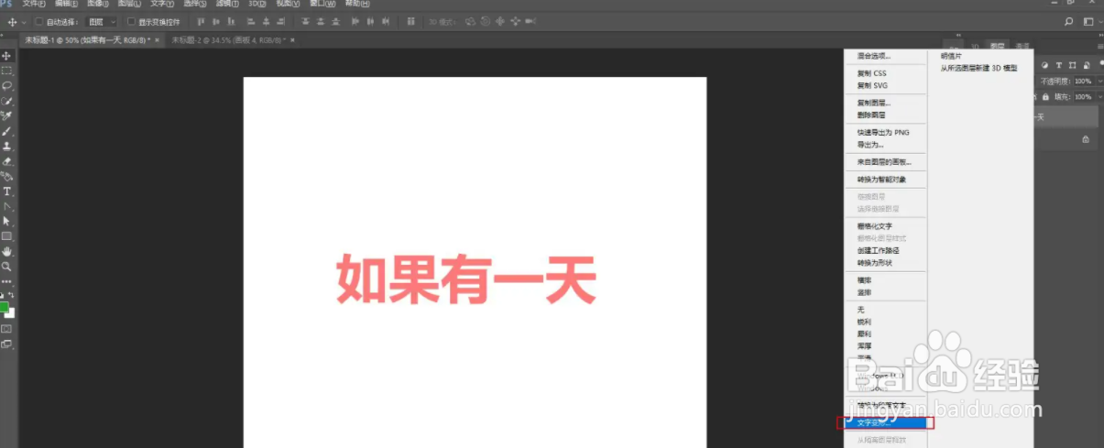1104x448 pixels.
Task: Choose 快速导出为 PNG in context menu
Action: (x=885, y=133)
